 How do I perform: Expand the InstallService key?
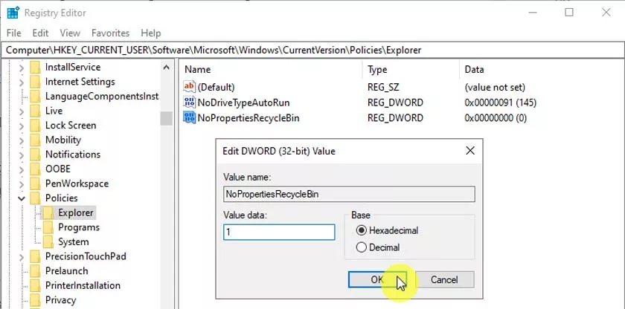click(x=22, y=68)
